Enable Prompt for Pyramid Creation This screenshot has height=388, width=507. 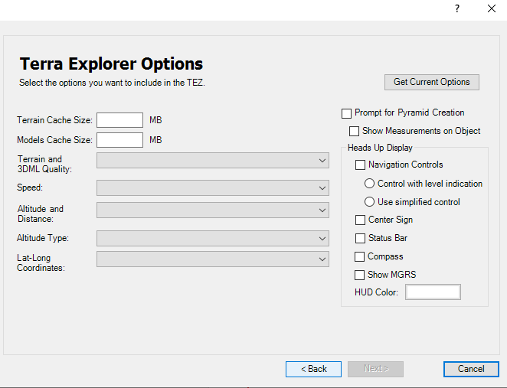coord(346,113)
